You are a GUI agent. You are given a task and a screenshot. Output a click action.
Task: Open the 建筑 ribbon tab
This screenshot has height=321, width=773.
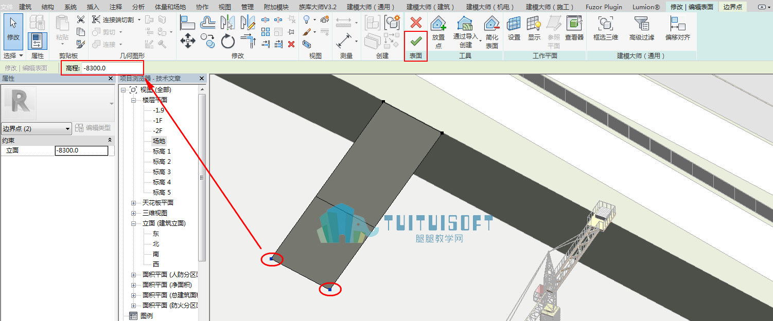[25, 7]
